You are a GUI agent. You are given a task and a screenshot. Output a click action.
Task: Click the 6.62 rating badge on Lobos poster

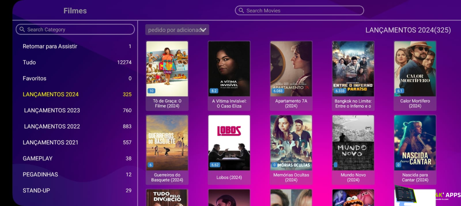point(215,165)
